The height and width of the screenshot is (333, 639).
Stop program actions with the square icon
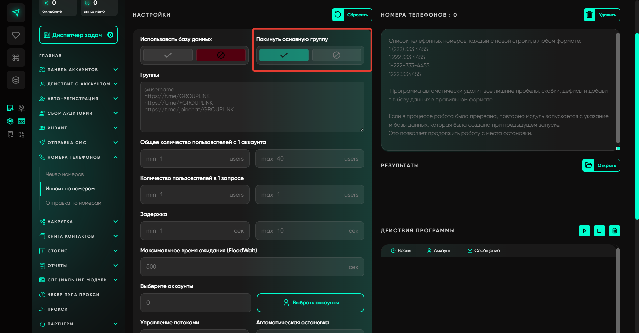point(599,231)
